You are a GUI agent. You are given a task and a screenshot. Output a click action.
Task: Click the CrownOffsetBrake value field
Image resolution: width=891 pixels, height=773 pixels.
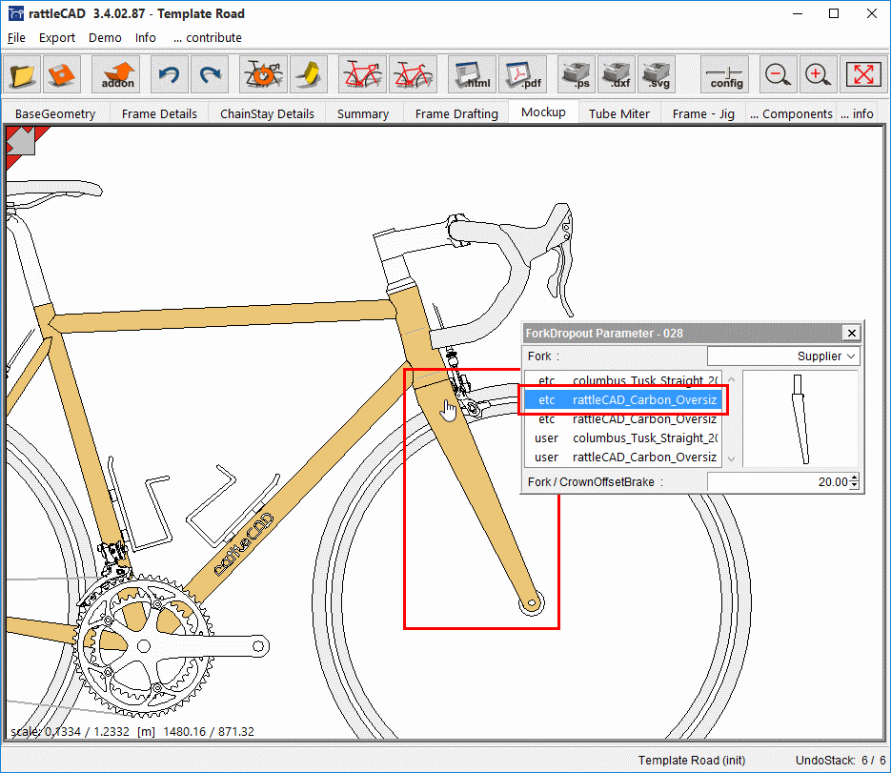coord(779,482)
